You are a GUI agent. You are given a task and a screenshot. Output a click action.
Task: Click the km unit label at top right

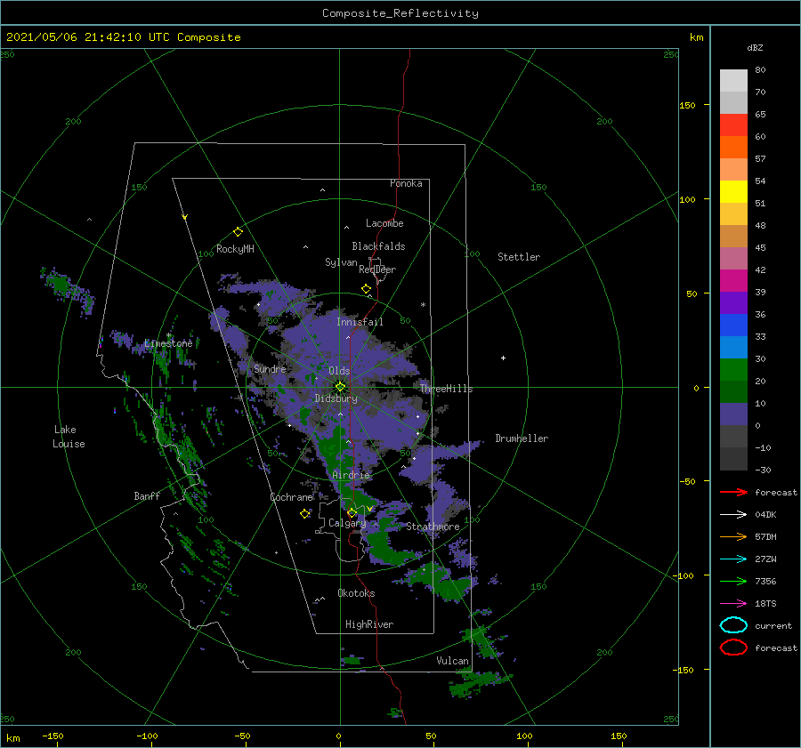pyautogui.click(x=696, y=37)
